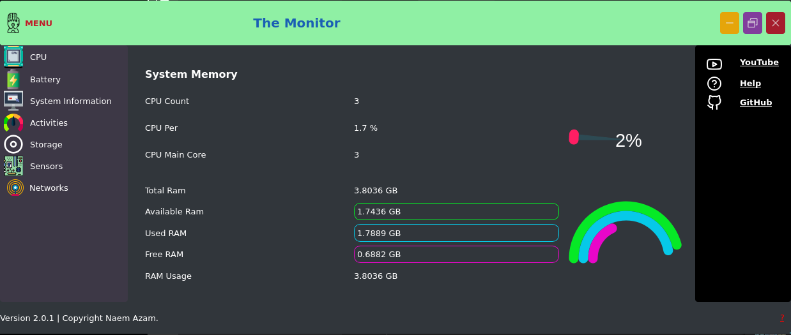Click the Used RAM value field
The height and width of the screenshot is (335, 791).
pos(456,233)
